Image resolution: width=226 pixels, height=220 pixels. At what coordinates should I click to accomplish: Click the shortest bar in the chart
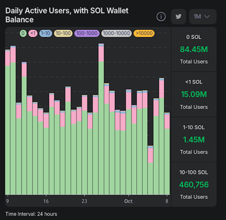pos(150,170)
